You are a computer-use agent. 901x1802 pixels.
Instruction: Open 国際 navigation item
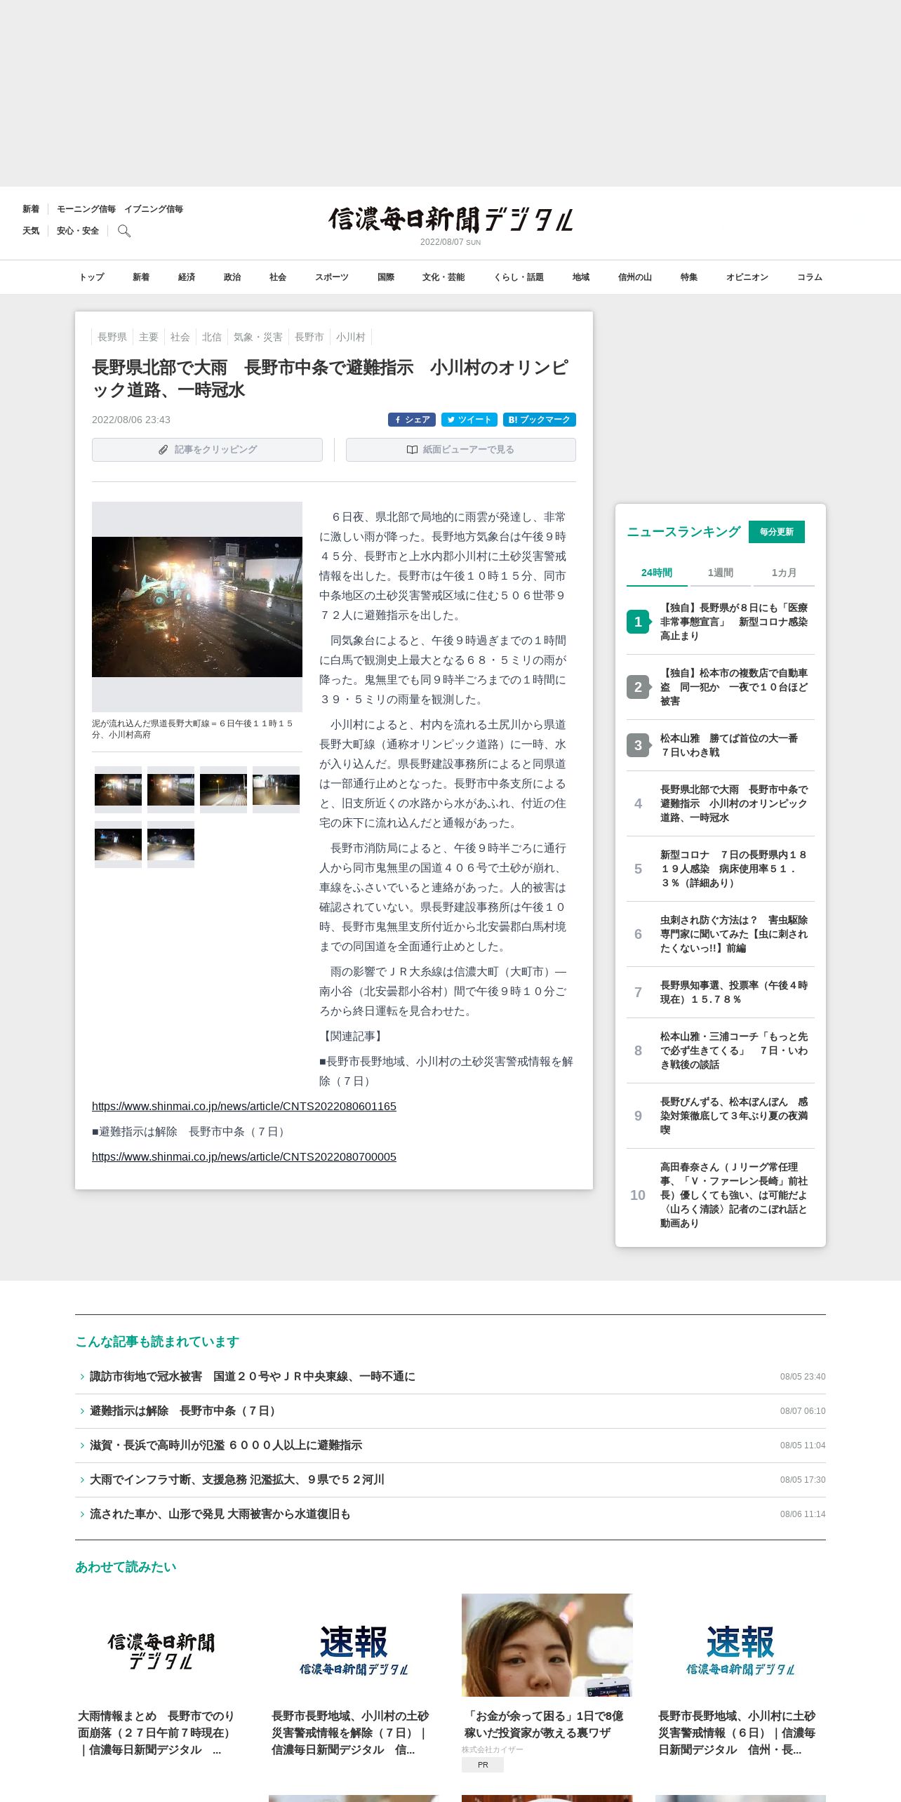click(x=386, y=277)
